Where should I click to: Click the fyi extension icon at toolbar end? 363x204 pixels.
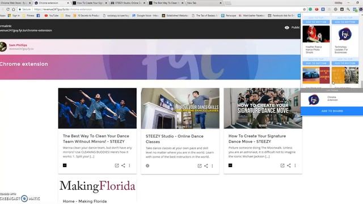[x=361, y=9]
